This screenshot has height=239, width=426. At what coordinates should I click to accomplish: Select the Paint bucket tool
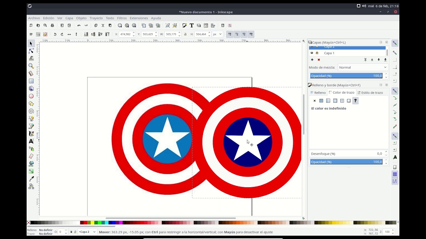(x=31, y=164)
